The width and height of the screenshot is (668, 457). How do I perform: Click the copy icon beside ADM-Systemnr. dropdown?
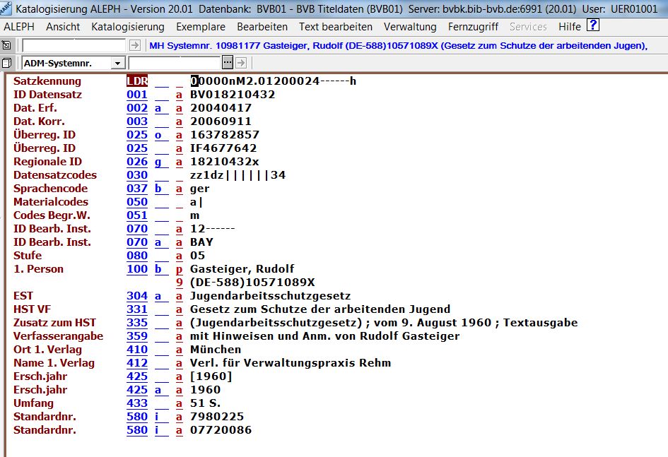coord(7,64)
